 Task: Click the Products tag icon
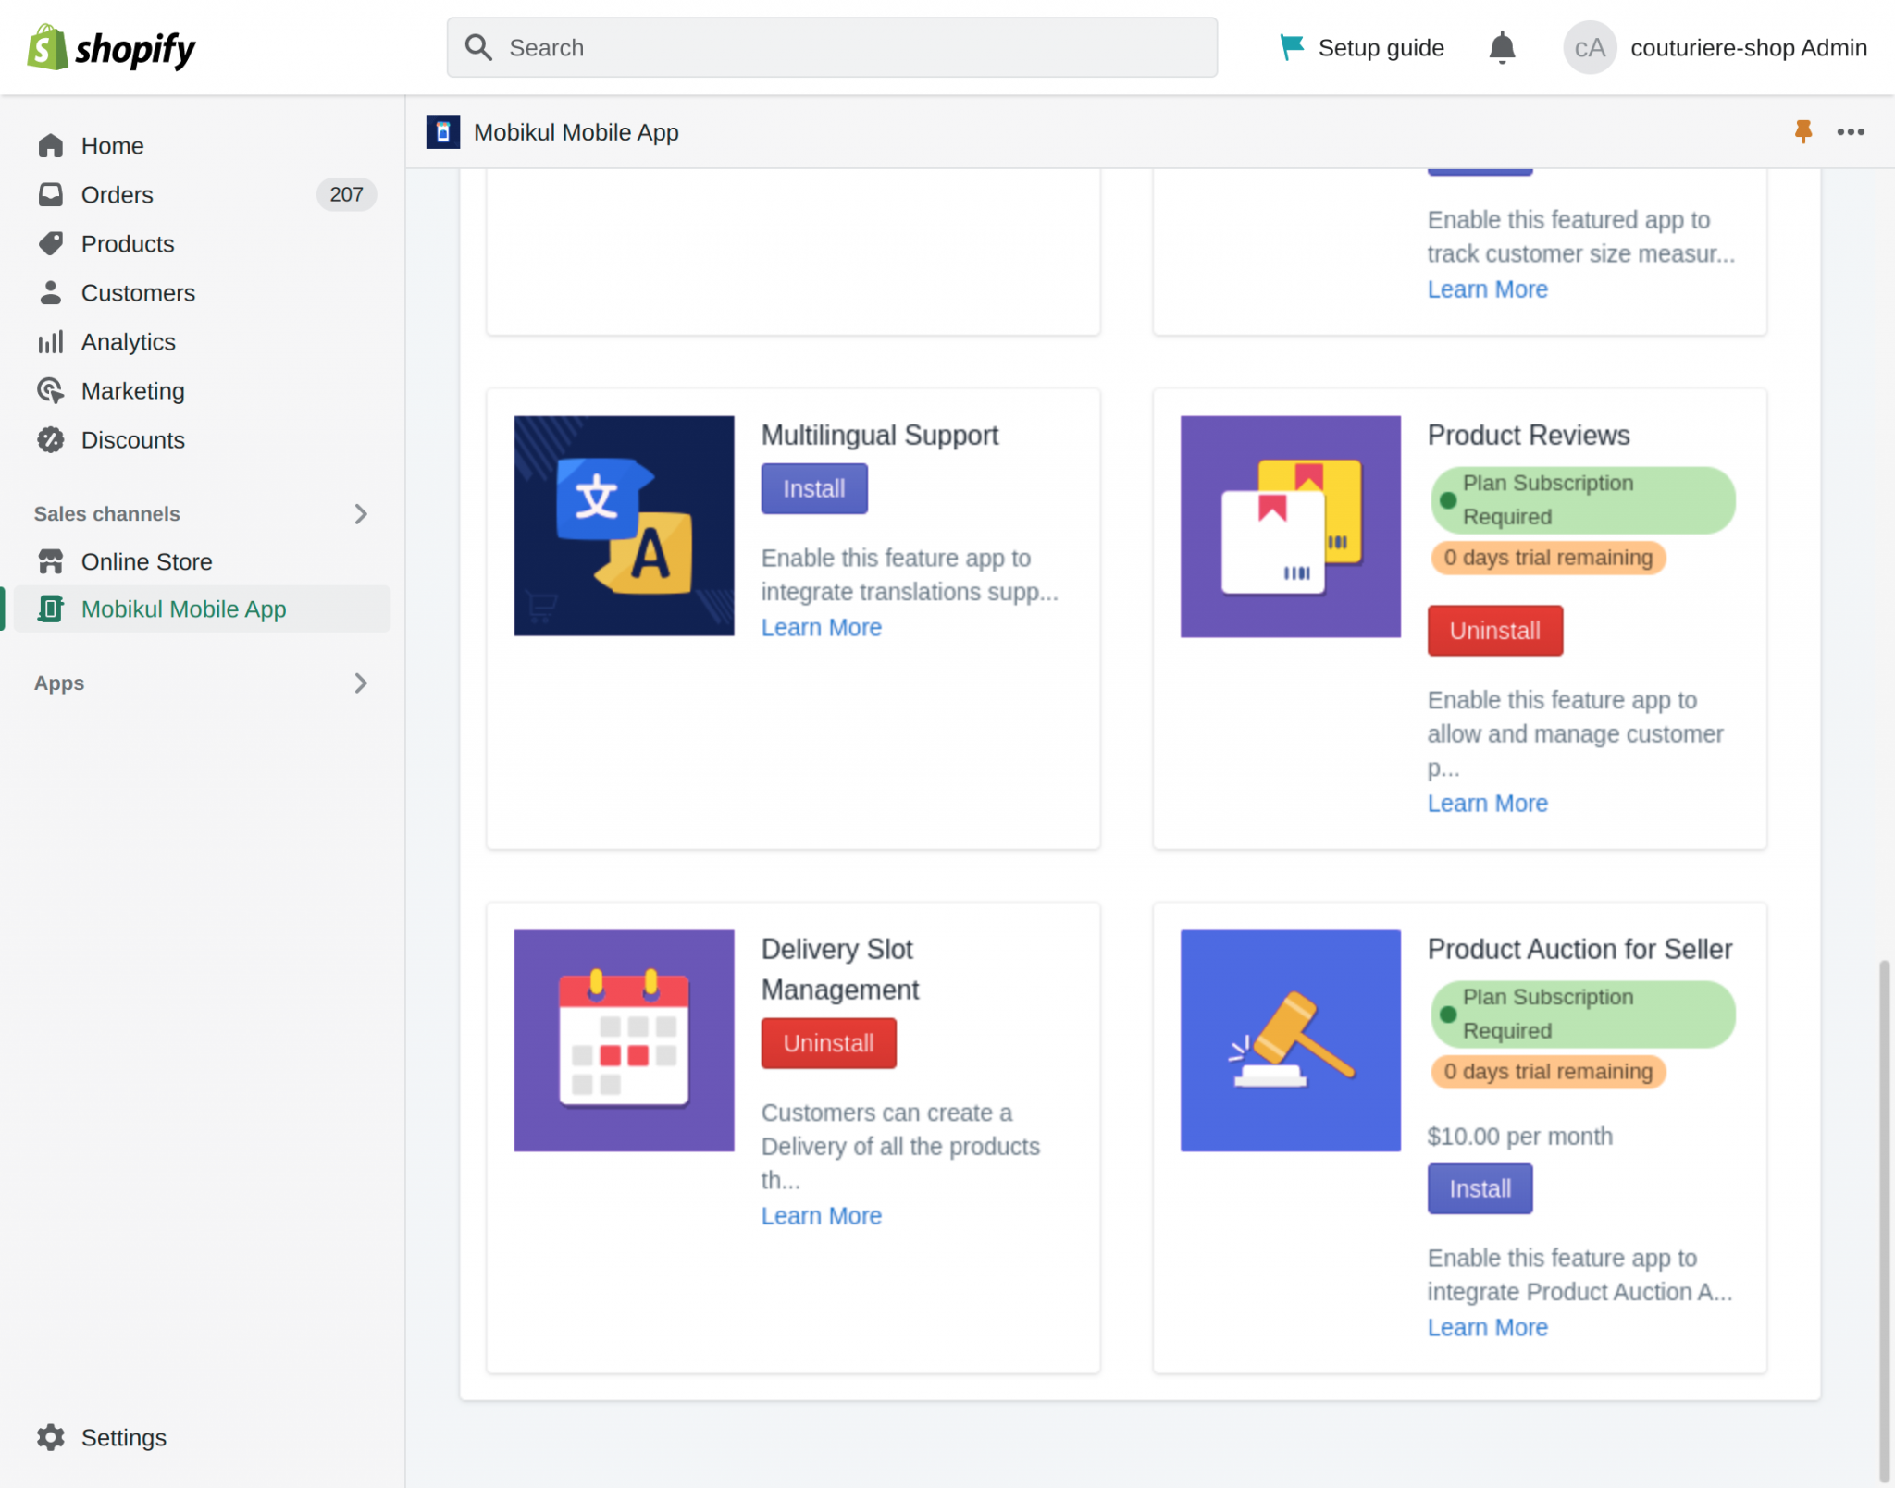(51, 243)
